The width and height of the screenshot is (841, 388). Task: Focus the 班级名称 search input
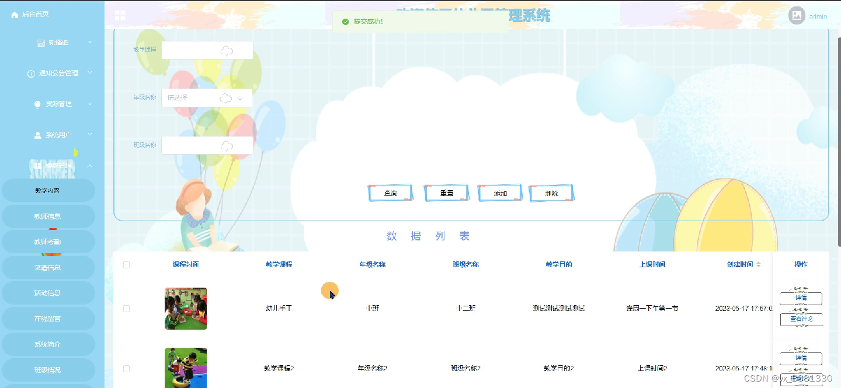tap(207, 145)
